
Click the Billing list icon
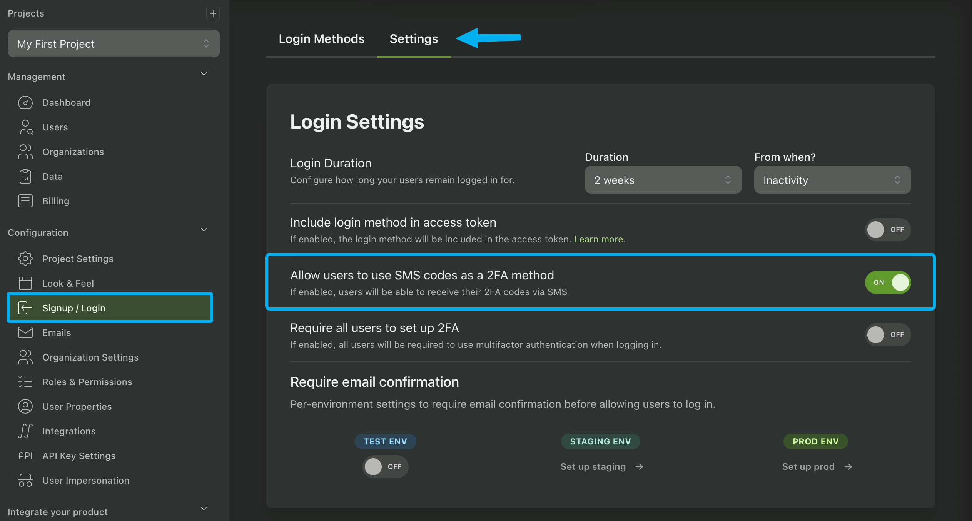click(25, 201)
